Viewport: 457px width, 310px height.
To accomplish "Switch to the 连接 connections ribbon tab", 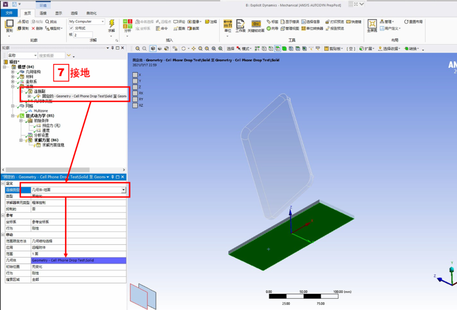I will (43, 13).
